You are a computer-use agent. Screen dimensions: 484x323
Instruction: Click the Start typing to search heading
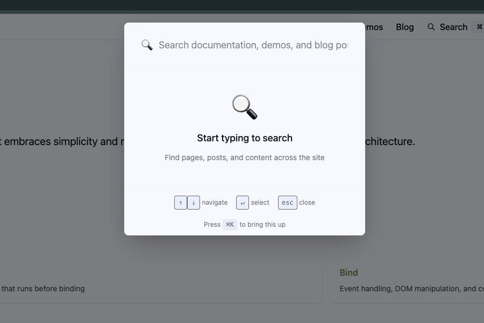coord(244,138)
